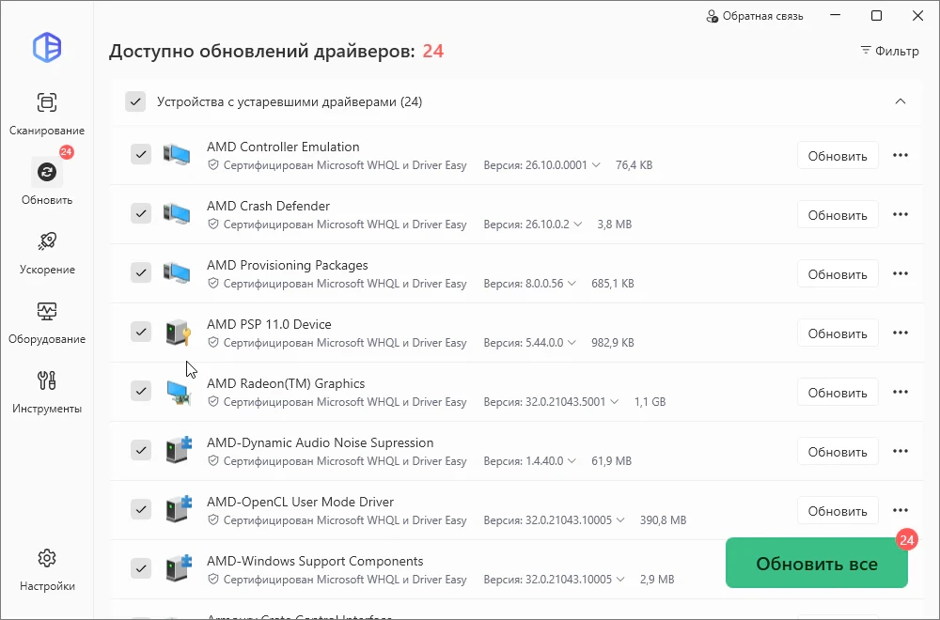Open more options for AMD-OpenCL User Mode Driver
The height and width of the screenshot is (620, 940).
tap(901, 511)
